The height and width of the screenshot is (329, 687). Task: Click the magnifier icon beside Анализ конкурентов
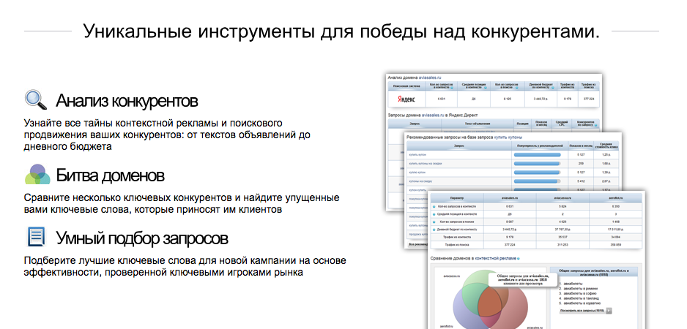tap(36, 99)
